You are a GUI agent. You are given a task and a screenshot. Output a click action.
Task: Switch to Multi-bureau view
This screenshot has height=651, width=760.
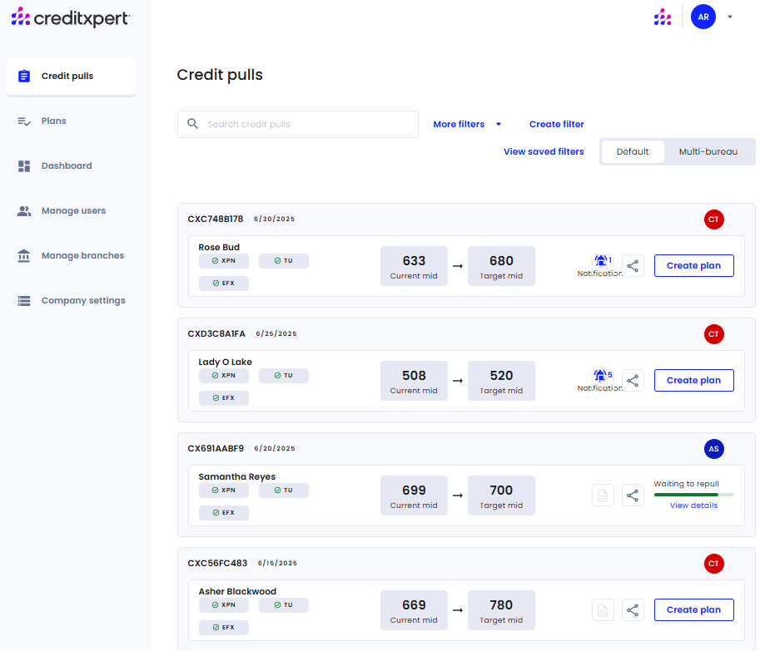708,151
